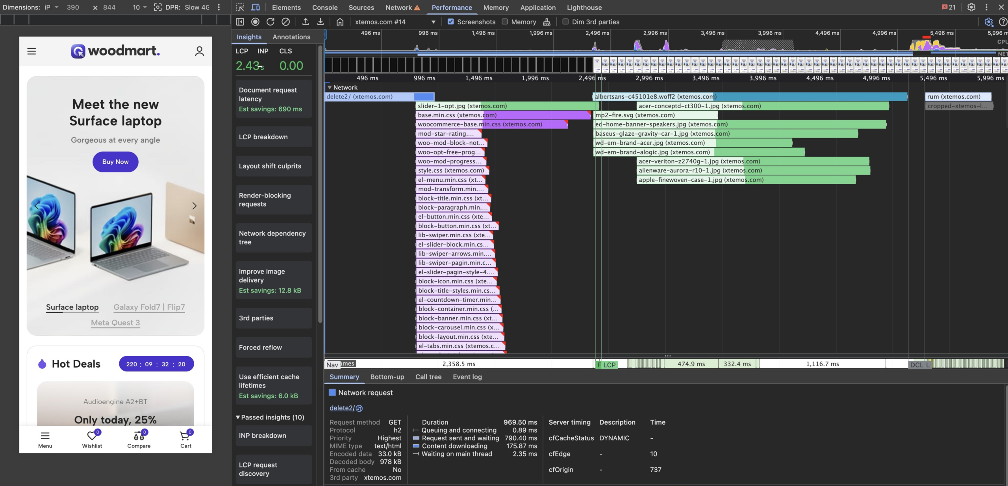Switch to the Annotations tab
This screenshot has width=1008, height=486.
point(291,37)
